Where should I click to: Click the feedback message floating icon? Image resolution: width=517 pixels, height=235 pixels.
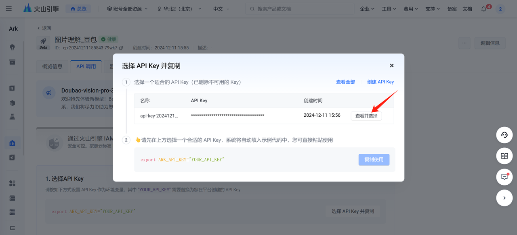click(x=504, y=177)
